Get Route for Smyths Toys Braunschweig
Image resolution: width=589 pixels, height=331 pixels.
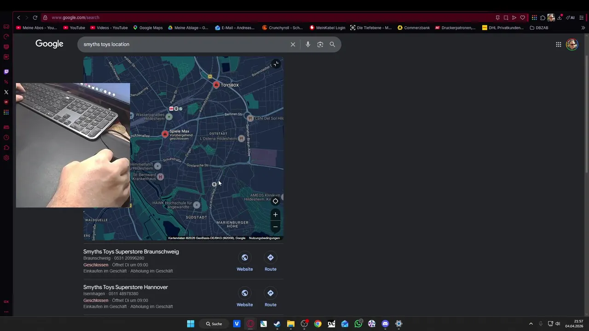tap(271, 257)
